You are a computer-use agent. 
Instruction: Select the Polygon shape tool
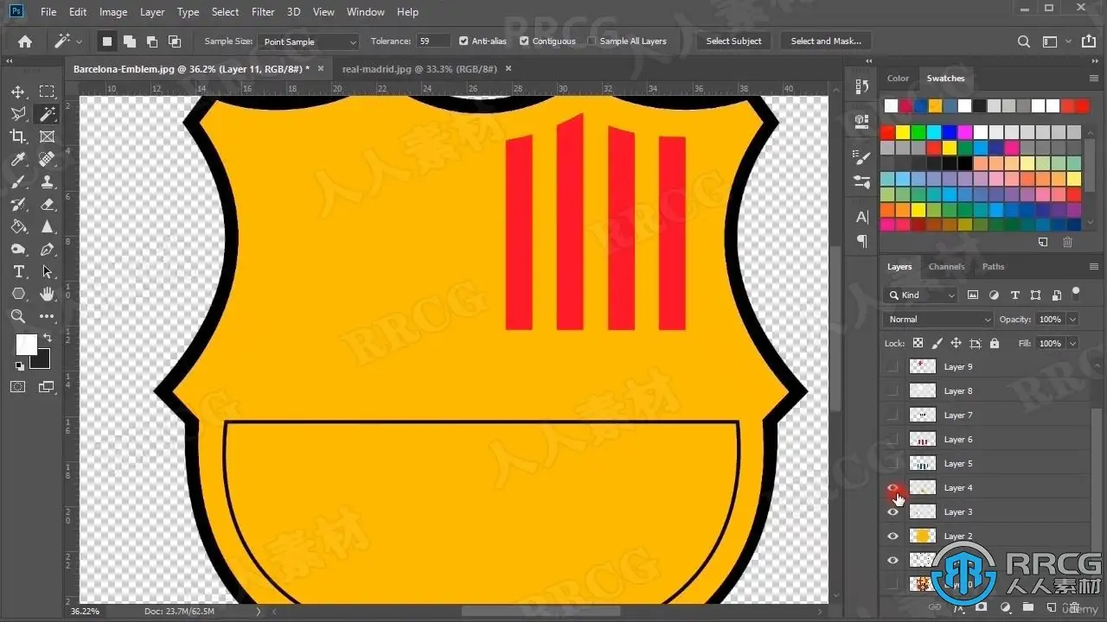point(18,294)
